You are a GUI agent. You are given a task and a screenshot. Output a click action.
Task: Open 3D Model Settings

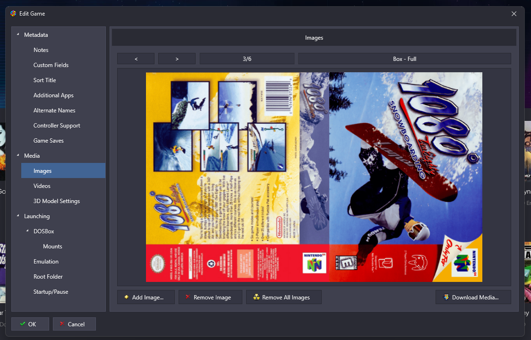[57, 201]
